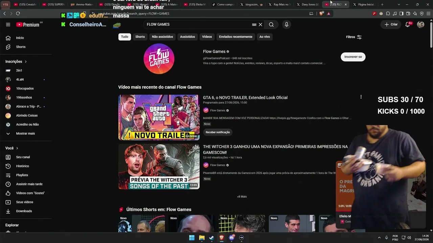Switch to the Ammu-Nation tab
The image size is (433, 243).
coord(82,4)
